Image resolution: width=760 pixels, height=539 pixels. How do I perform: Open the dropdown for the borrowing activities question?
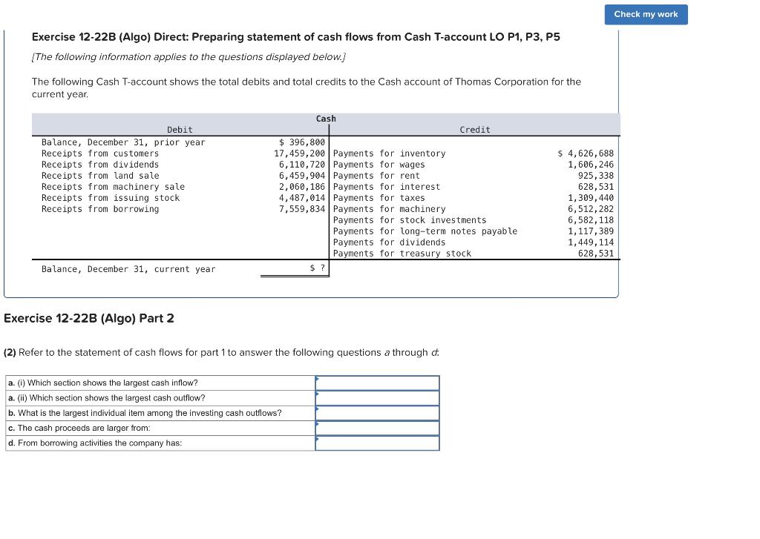tap(377, 443)
